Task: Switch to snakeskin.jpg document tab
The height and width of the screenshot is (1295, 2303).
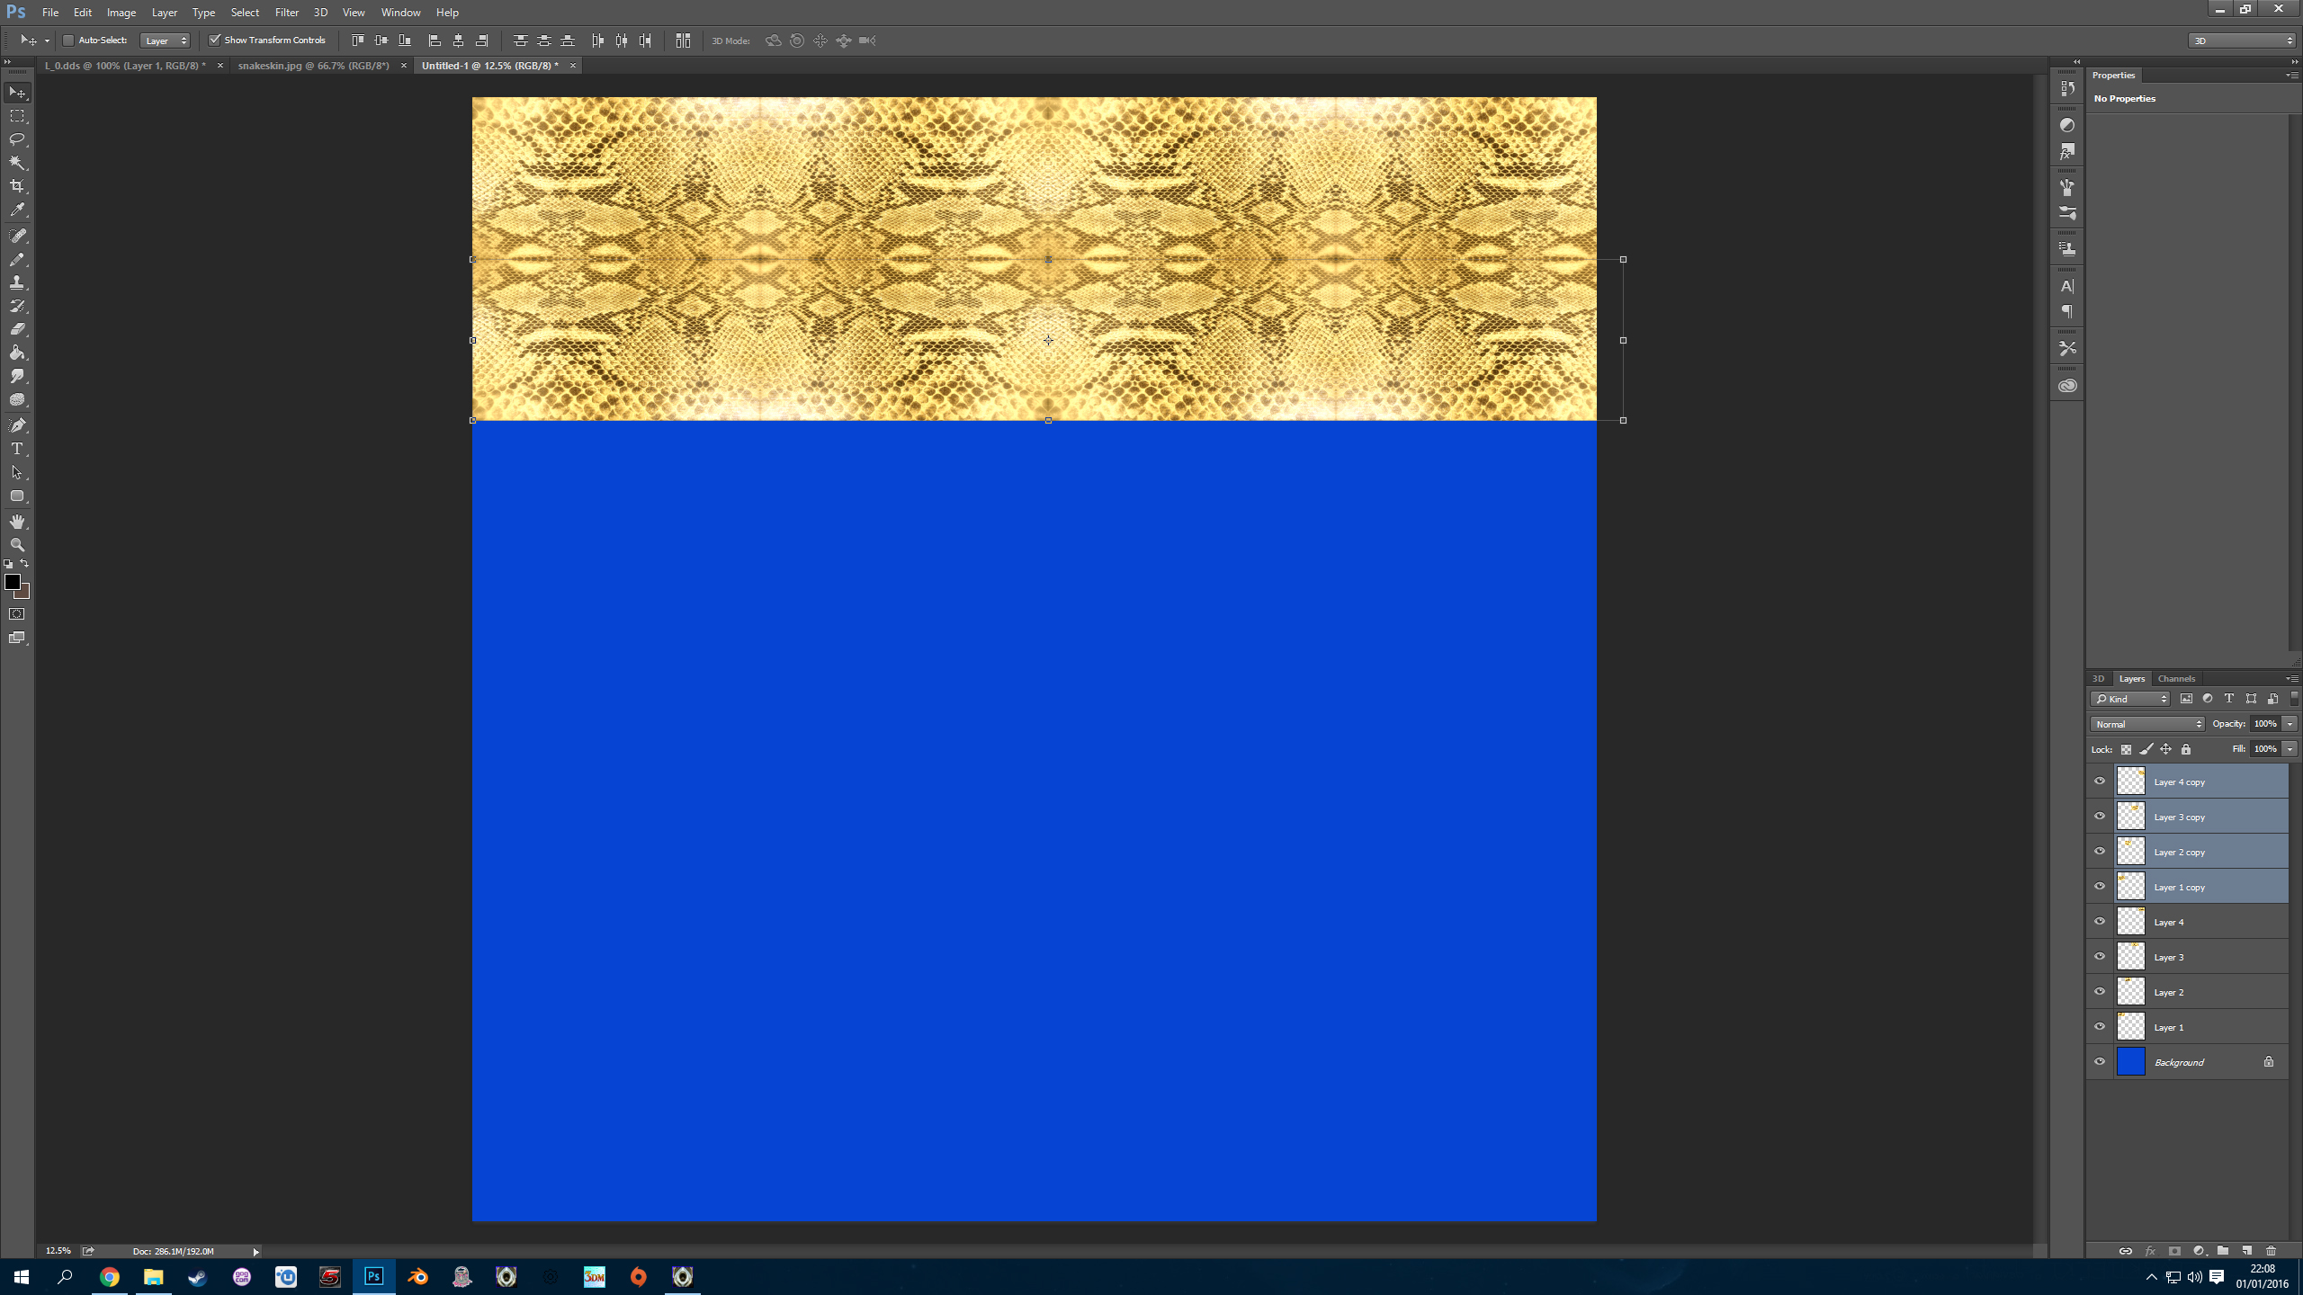Action: point(313,66)
